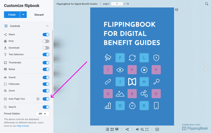
Task: Open the Help Center link
Action: point(23,126)
